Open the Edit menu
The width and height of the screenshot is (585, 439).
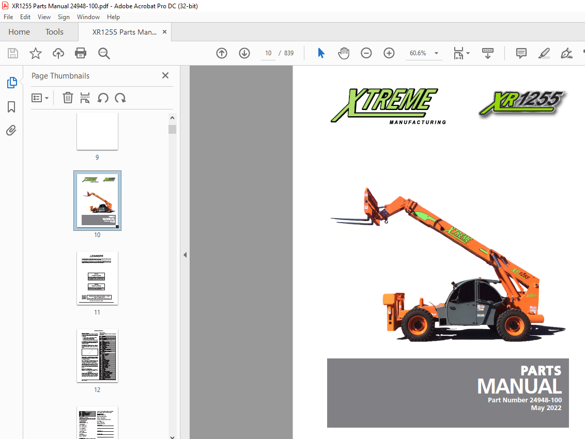click(25, 17)
